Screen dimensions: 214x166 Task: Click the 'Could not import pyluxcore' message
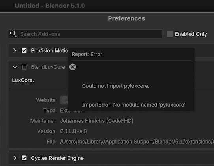point(116,86)
